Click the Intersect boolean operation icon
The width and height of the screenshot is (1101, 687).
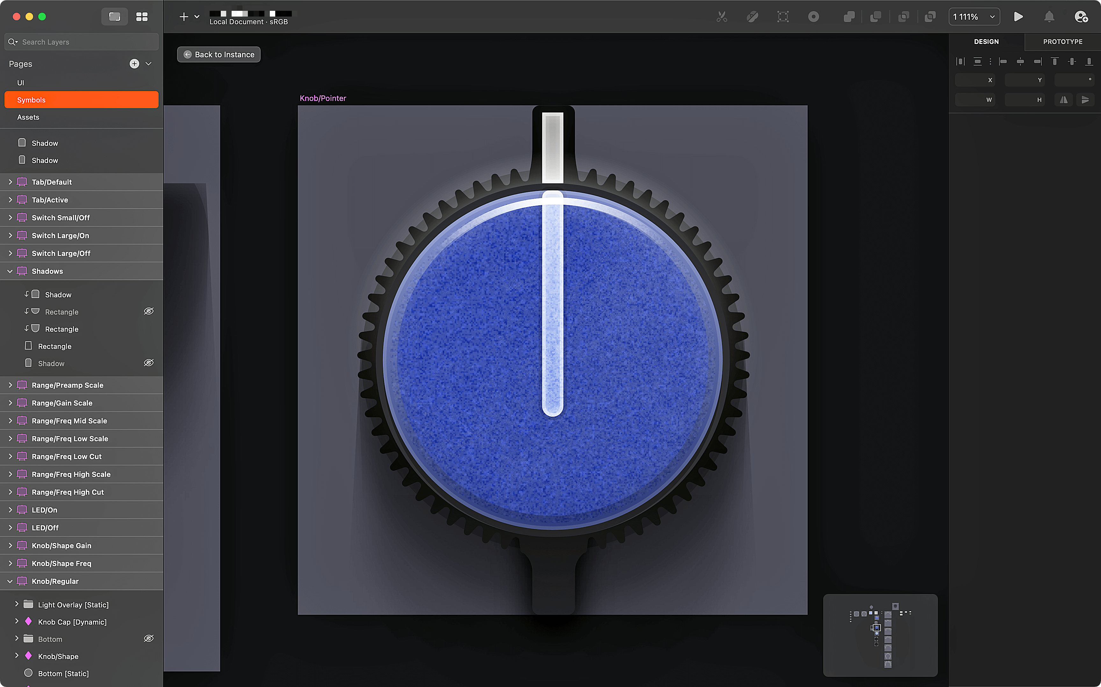(x=904, y=17)
